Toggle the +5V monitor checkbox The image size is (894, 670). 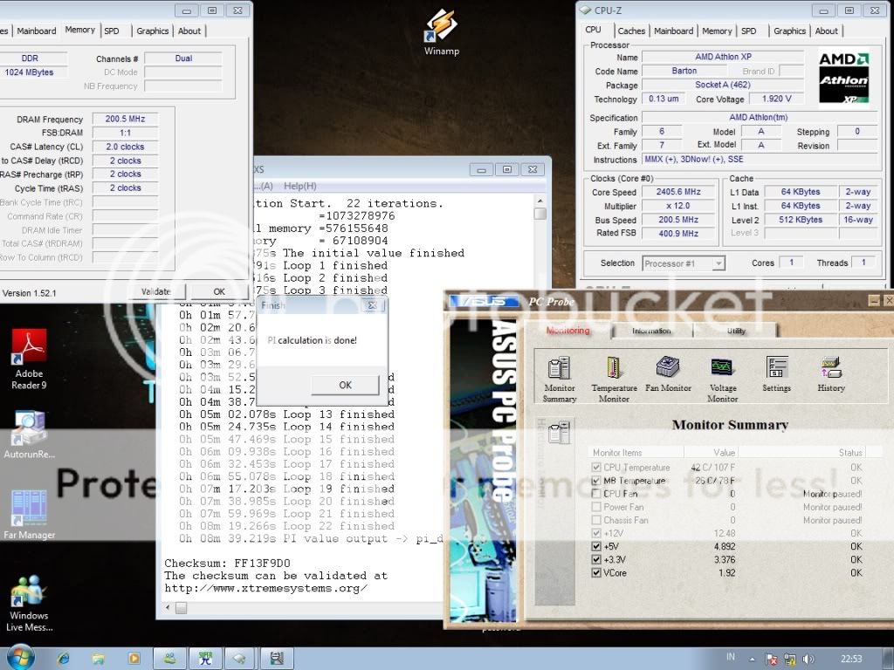click(x=596, y=546)
